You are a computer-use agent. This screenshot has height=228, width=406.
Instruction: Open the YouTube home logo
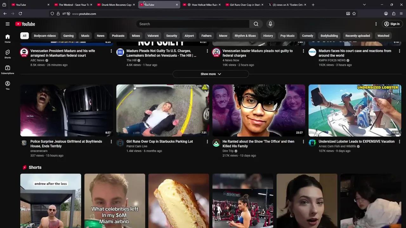click(25, 24)
